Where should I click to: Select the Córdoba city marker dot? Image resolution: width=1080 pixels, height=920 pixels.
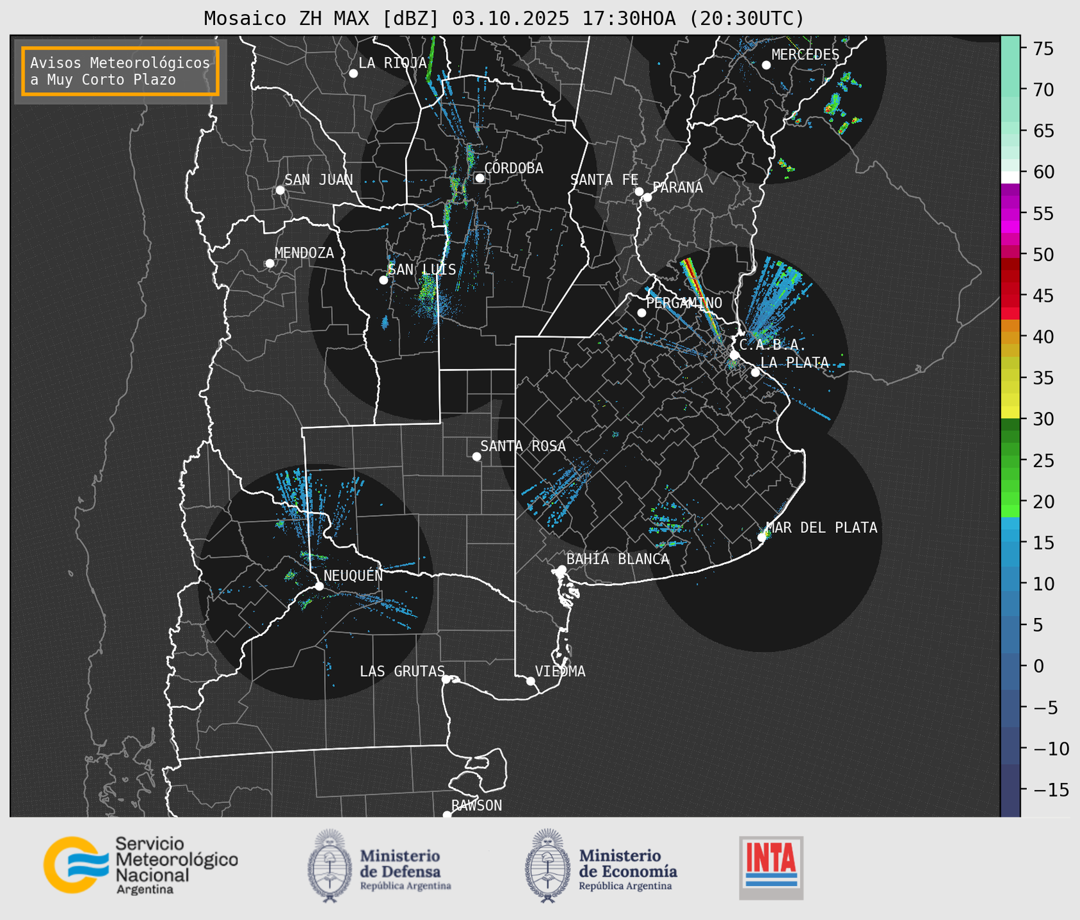point(480,178)
